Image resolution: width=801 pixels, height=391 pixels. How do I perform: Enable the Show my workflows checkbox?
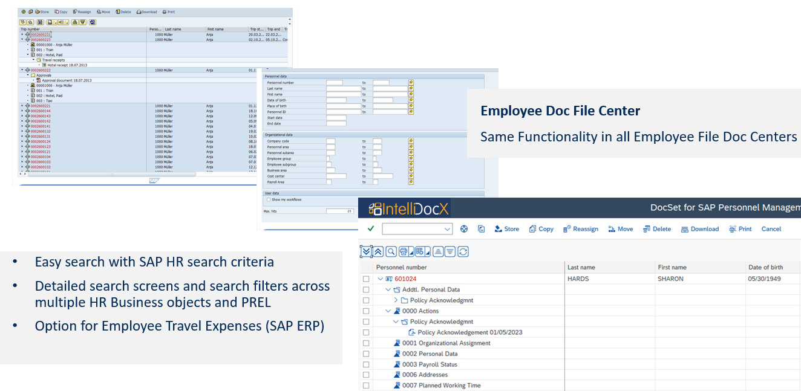point(269,199)
